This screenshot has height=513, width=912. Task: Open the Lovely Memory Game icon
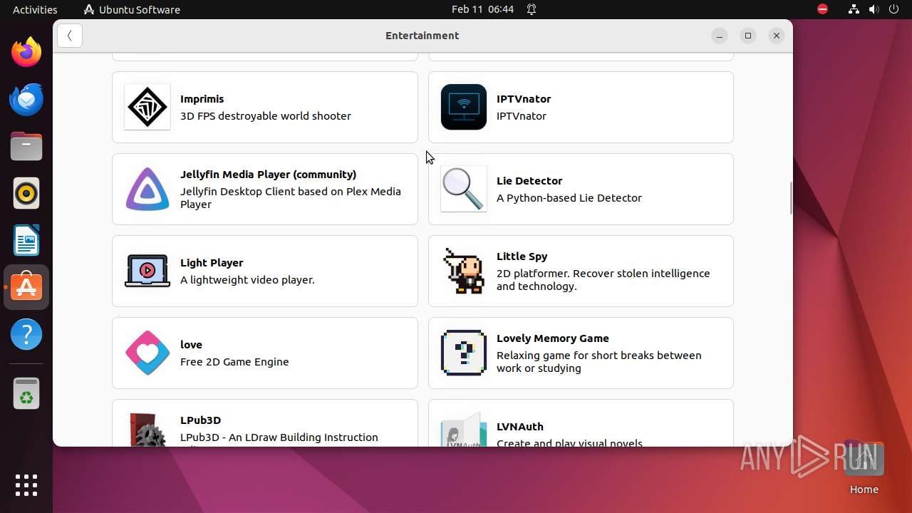[x=464, y=353]
